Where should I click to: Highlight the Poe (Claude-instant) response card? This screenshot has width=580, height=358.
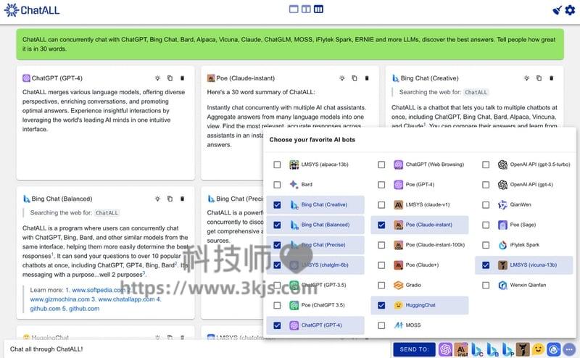[x=342, y=78]
